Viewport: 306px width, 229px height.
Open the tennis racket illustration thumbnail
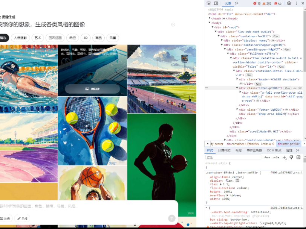coord(92,131)
